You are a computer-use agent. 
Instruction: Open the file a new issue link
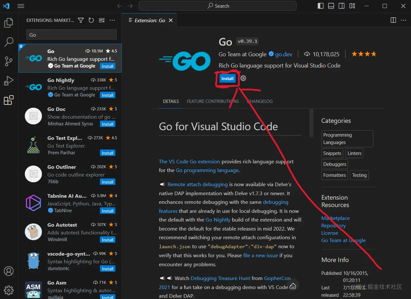260,255
